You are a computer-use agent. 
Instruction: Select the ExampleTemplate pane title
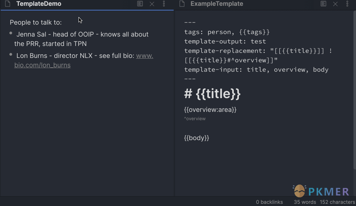tap(217, 4)
